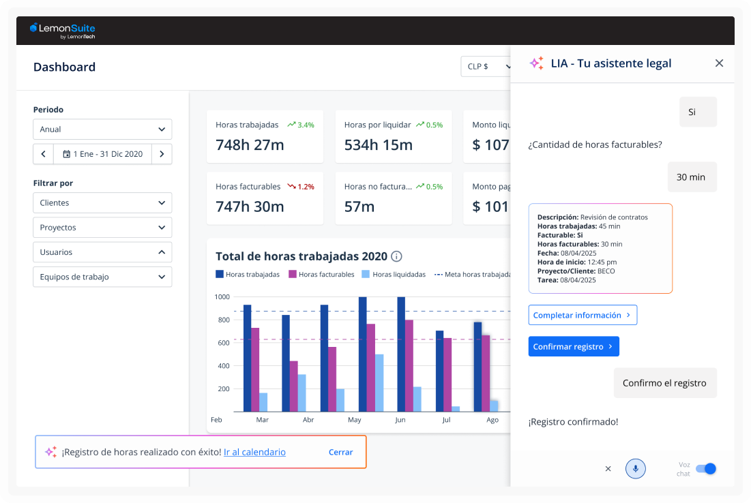Click the Horas liquidadas light blue swatch
This screenshot has height=503, width=751.
(x=366, y=275)
